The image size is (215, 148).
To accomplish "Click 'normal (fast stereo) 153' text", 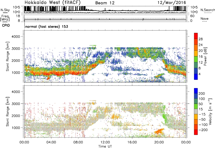I will pos(46,26).
